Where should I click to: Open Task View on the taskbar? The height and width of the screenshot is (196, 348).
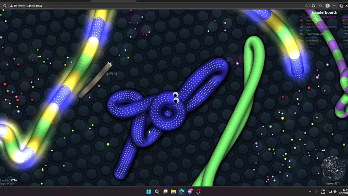point(165,192)
